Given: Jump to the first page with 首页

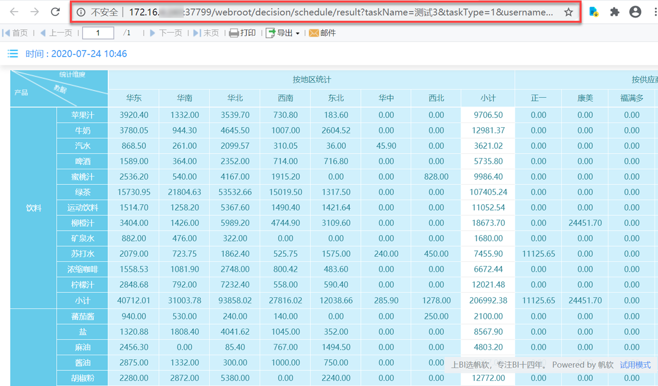Looking at the screenshot, I should 15,33.
